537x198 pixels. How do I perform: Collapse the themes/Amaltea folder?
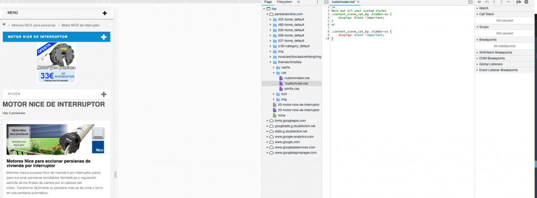270,62
